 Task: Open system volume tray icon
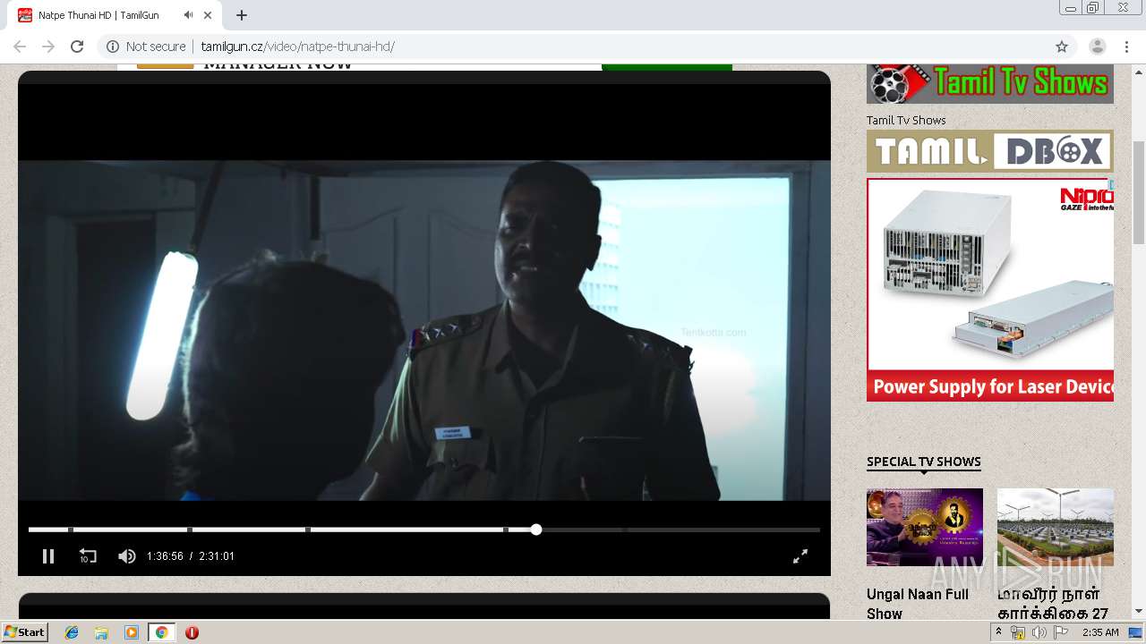(x=1039, y=632)
